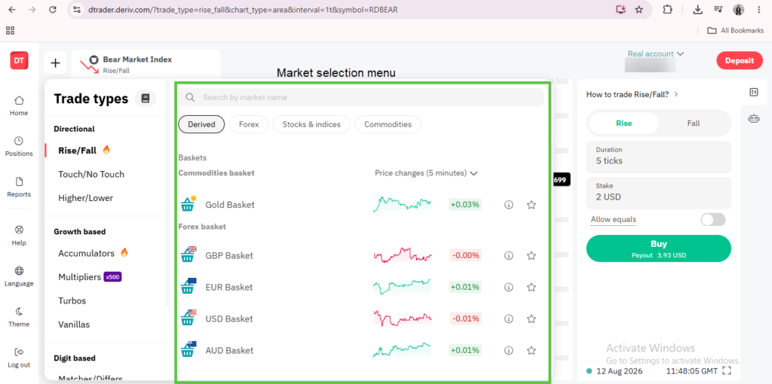This screenshot has width=772, height=384.
Task: Select GBP Basket market row
Action: point(361,256)
